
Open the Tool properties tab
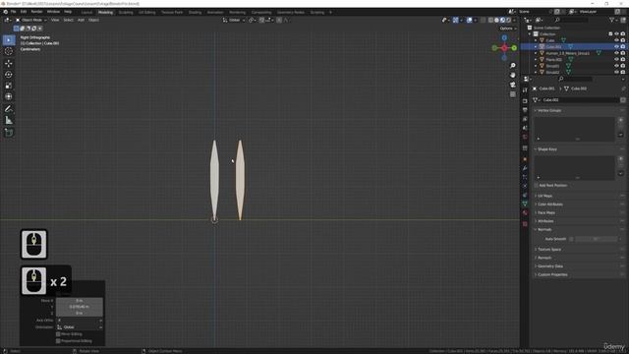point(525,89)
